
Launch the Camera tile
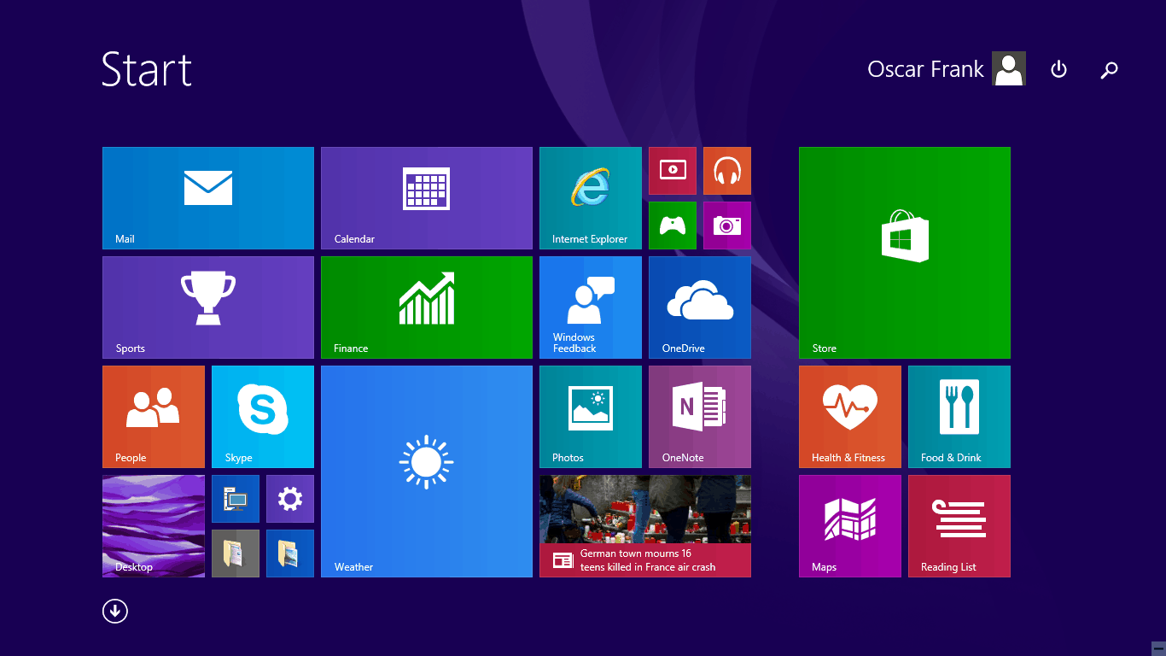pyautogui.click(x=727, y=225)
